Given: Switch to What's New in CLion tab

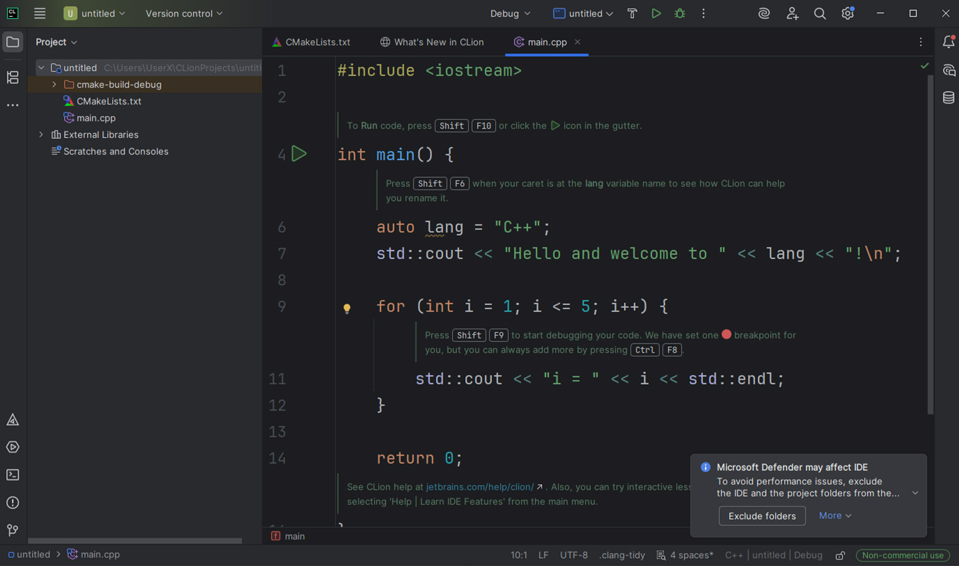Looking at the screenshot, I should tap(432, 42).
